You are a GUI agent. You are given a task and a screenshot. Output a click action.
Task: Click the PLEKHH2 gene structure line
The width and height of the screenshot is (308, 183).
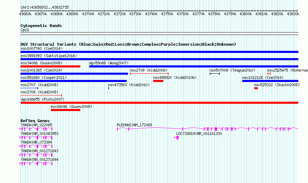click(207, 129)
